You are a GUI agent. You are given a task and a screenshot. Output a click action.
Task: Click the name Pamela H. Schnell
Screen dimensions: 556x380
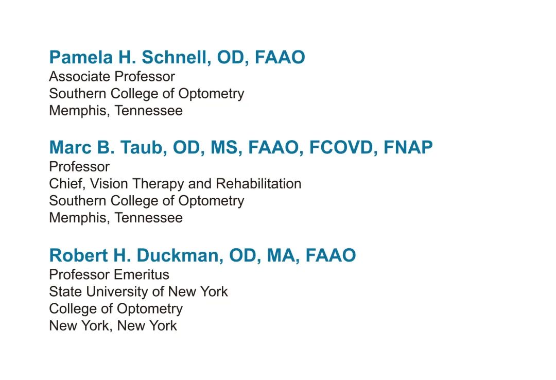(x=129, y=58)
